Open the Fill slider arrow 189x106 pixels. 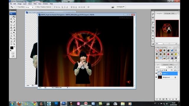click(x=178, y=70)
